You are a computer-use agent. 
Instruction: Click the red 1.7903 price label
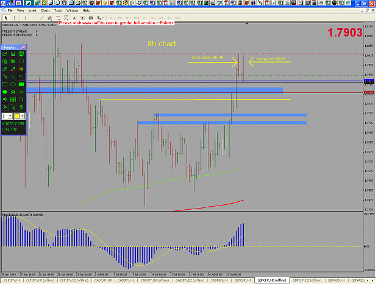pyautogui.click(x=345, y=32)
